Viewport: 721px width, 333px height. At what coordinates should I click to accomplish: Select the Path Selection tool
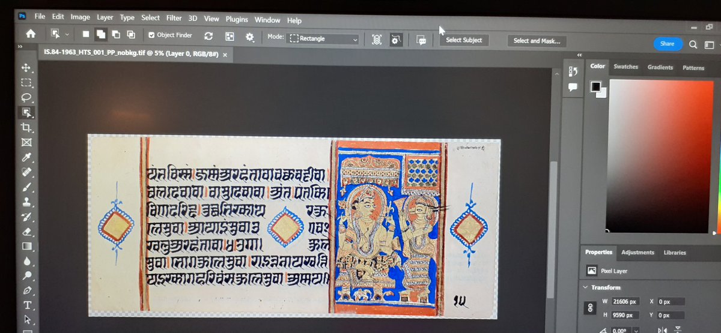tap(28, 320)
